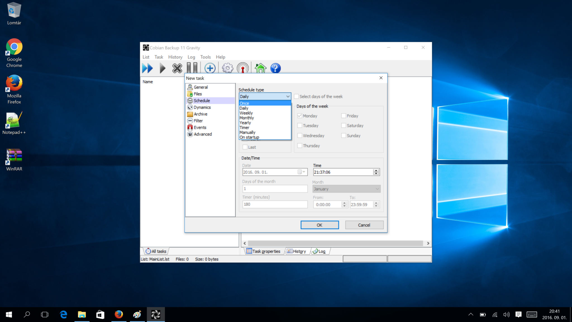The width and height of the screenshot is (572, 322).
Task: Check the Tuesday checkbox
Action: (300, 126)
